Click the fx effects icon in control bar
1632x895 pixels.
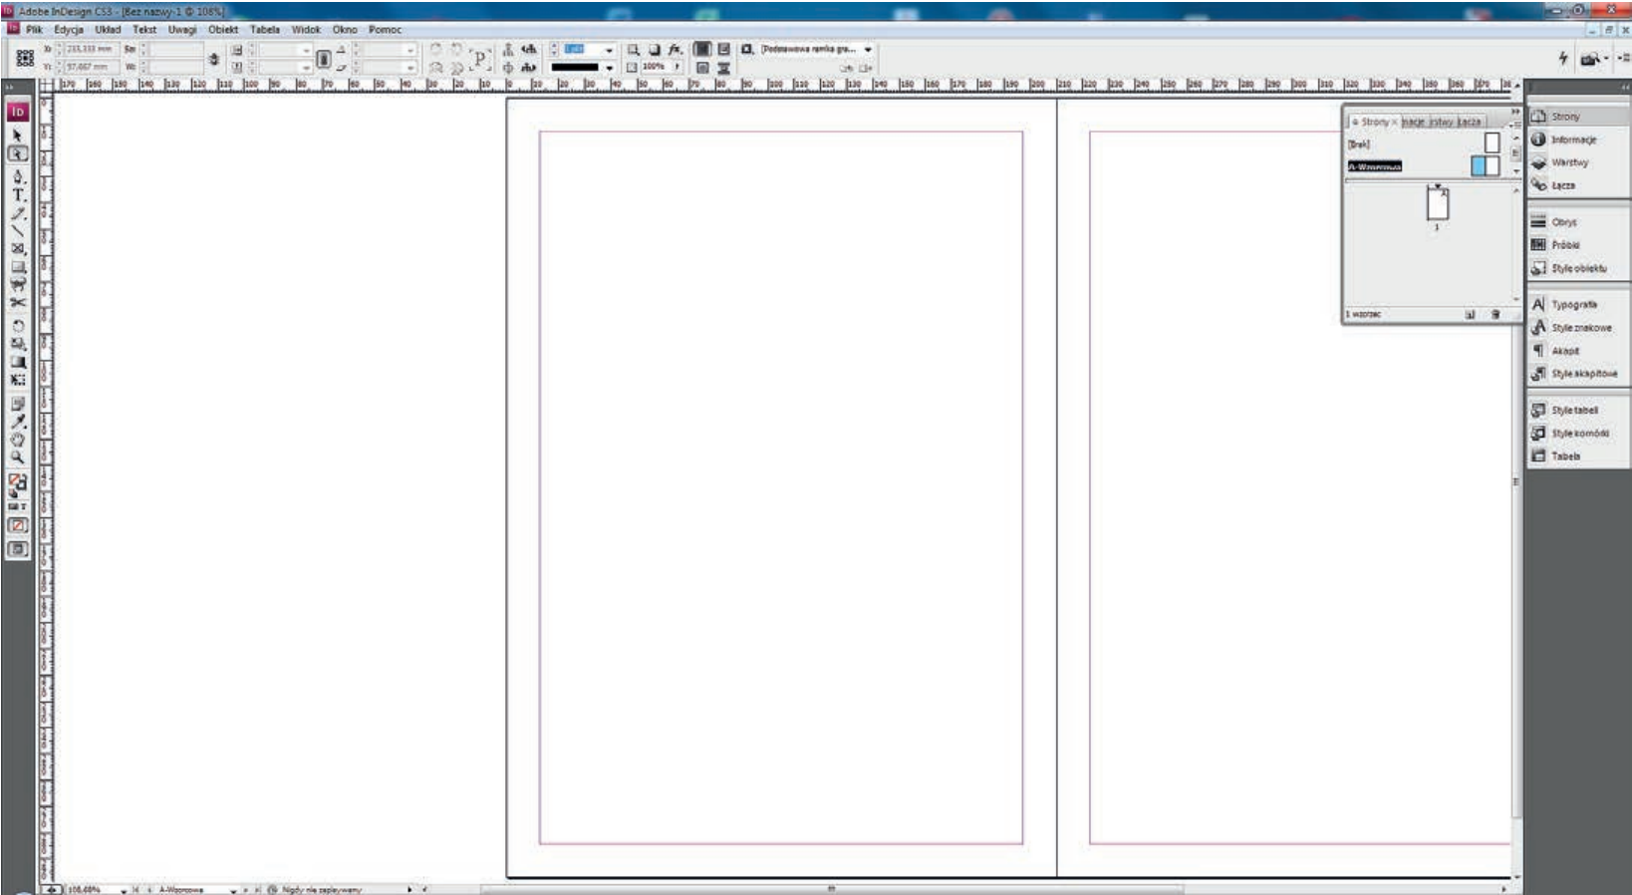675,49
